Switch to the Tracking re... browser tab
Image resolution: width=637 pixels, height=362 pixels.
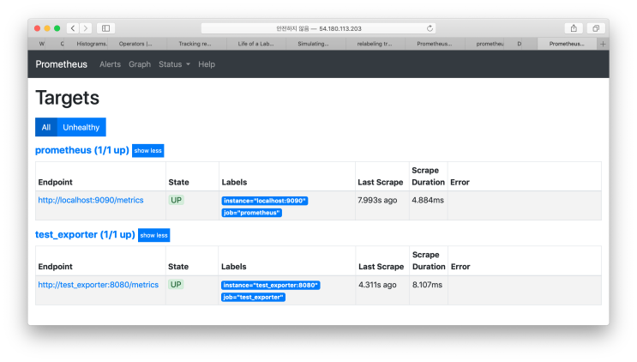(x=195, y=44)
